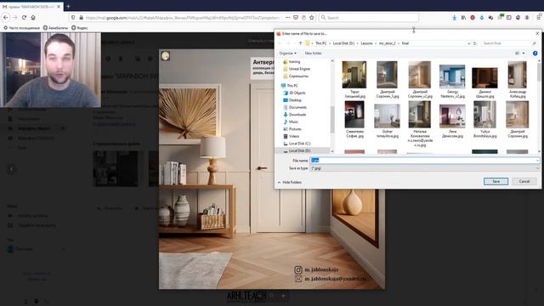Collapse folders with Hide Folders
Screen dimensions: 544x306
(290, 182)
